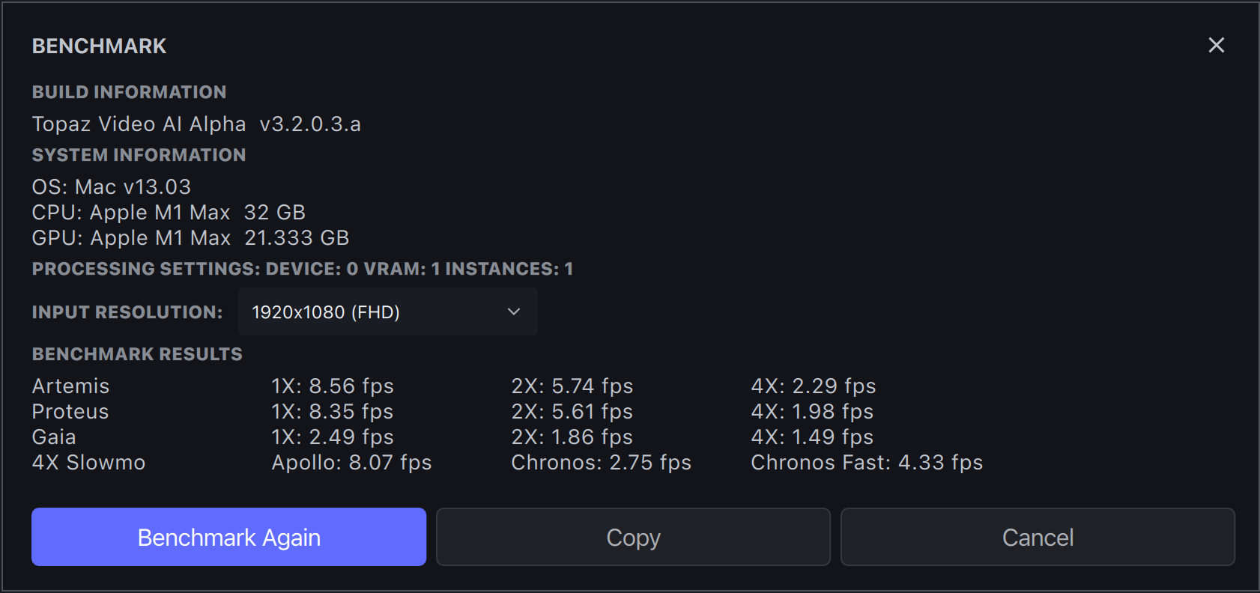This screenshot has width=1260, height=593.
Task: Select the OS: Mac v13.03 line
Action: (x=112, y=187)
